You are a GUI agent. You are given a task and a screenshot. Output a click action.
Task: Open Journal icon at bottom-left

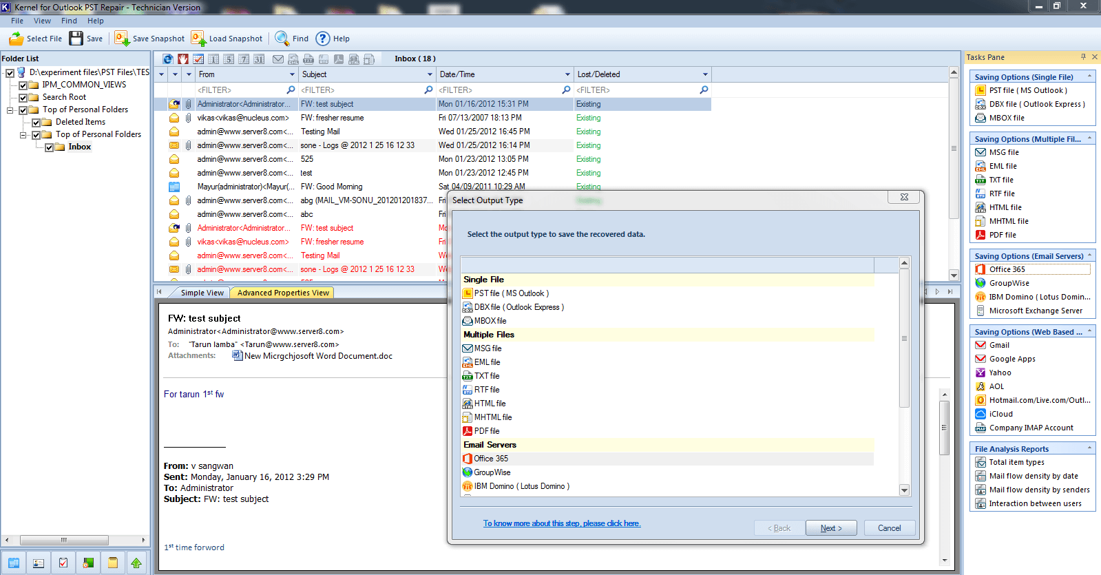88,563
